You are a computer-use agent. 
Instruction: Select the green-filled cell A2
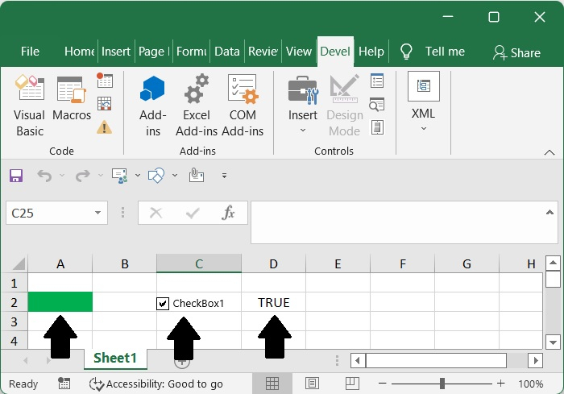[x=60, y=301]
